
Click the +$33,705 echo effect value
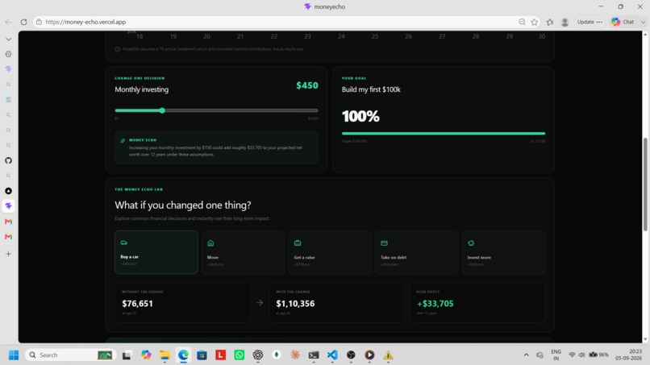click(435, 304)
